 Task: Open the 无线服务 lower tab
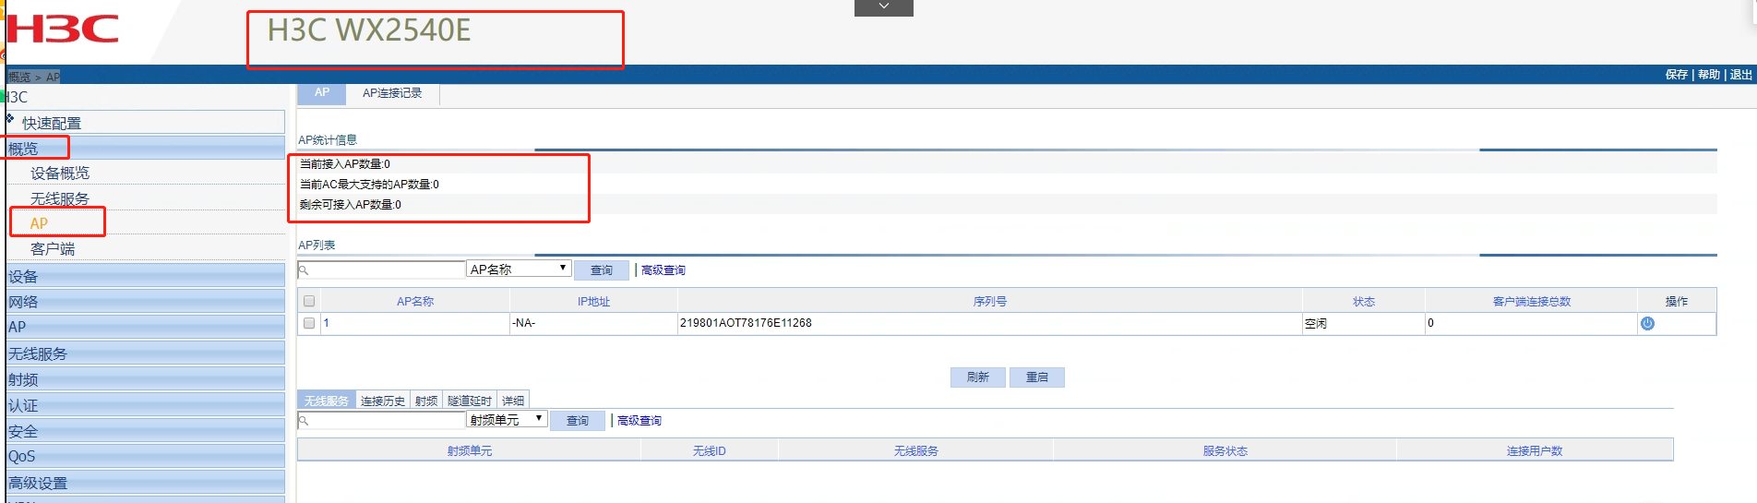[x=326, y=401]
